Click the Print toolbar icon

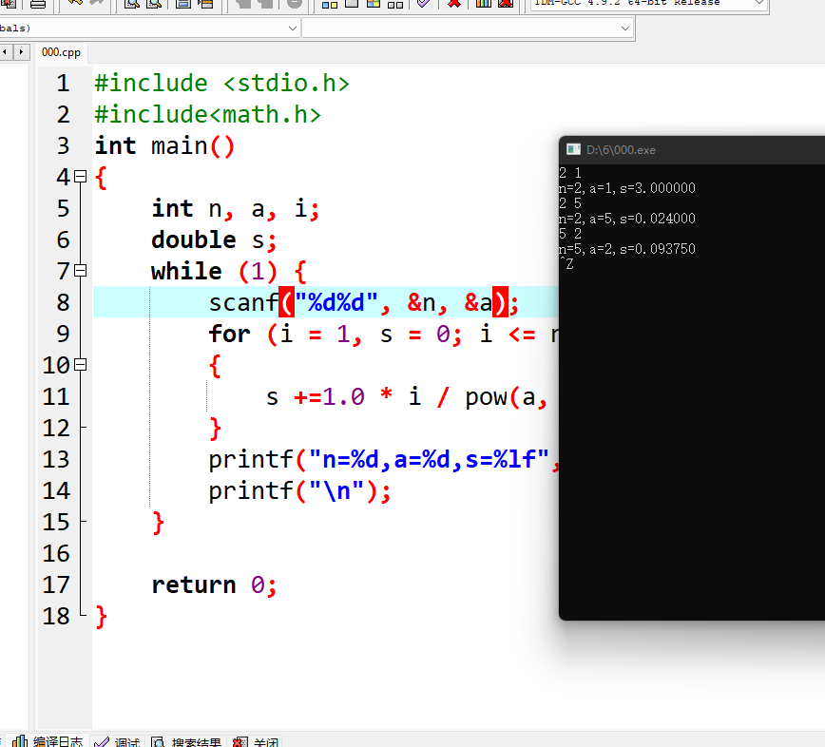point(37,4)
